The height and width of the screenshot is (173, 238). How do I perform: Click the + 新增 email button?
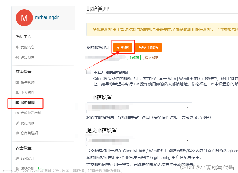(x=123, y=47)
